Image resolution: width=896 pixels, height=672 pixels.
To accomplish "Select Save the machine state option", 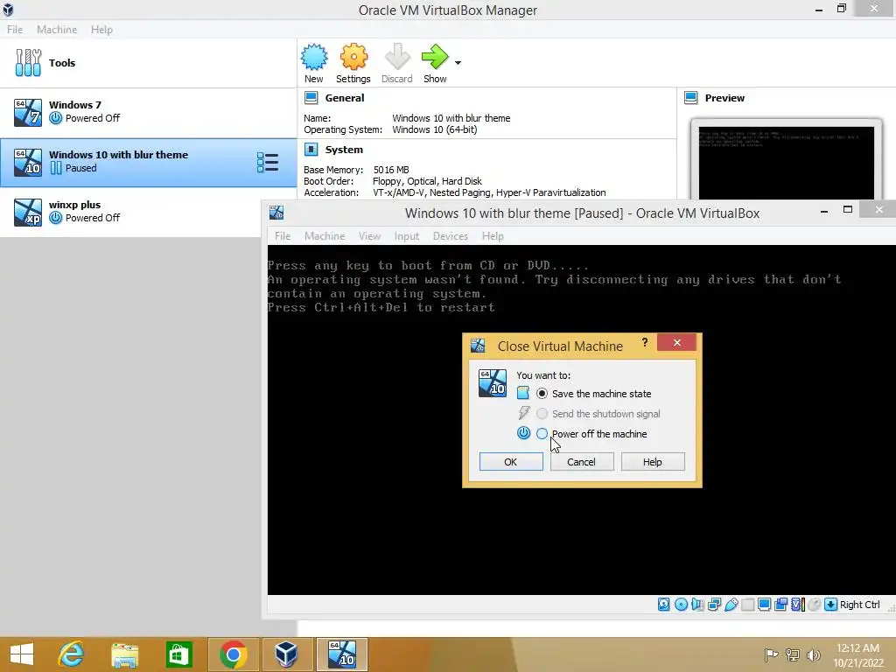I will pos(542,394).
